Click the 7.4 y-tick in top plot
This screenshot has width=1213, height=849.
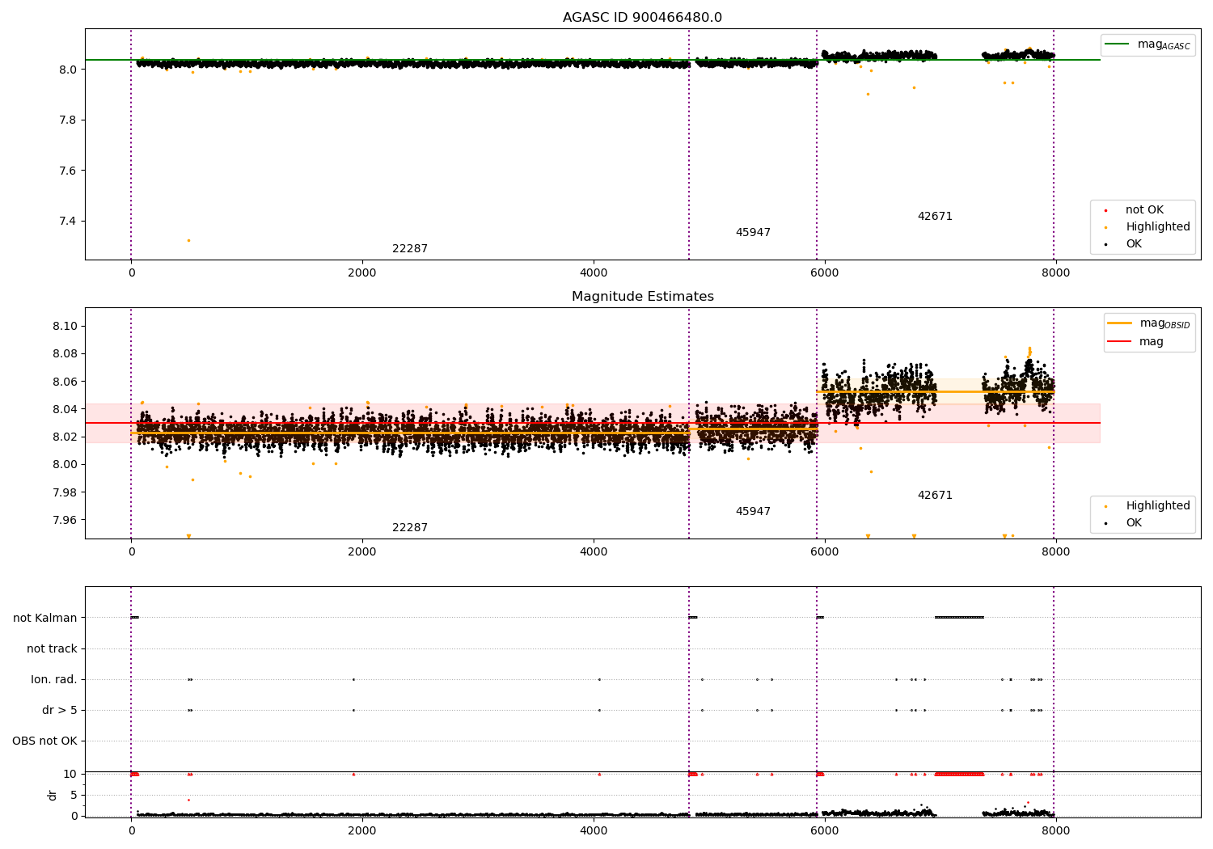pyautogui.click(x=67, y=222)
